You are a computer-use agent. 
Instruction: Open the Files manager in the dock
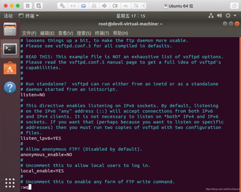(10, 29)
